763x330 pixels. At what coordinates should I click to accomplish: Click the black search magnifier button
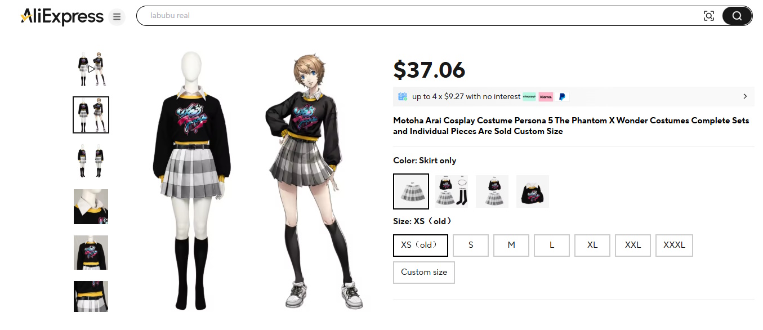737,16
